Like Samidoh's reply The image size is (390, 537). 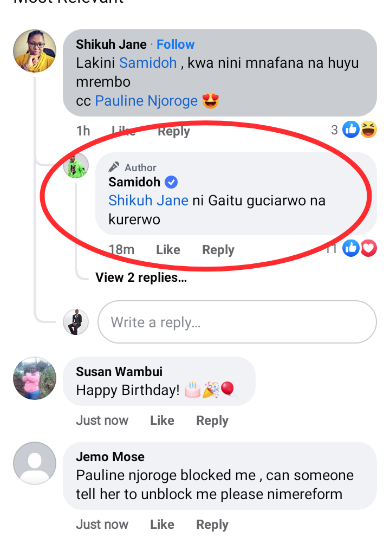coord(168,250)
